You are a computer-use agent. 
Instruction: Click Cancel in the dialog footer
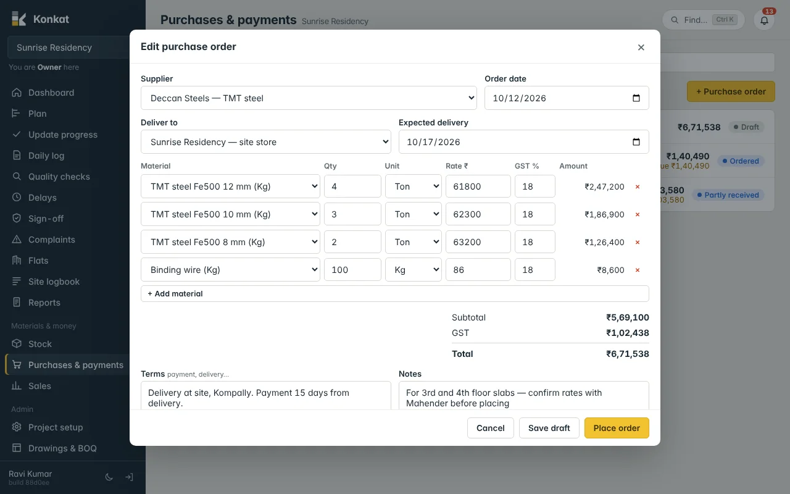(491, 428)
